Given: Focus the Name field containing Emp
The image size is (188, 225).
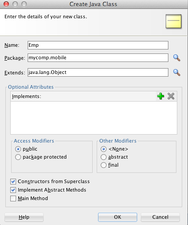Looking at the screenshot, I should coord(98,45).
